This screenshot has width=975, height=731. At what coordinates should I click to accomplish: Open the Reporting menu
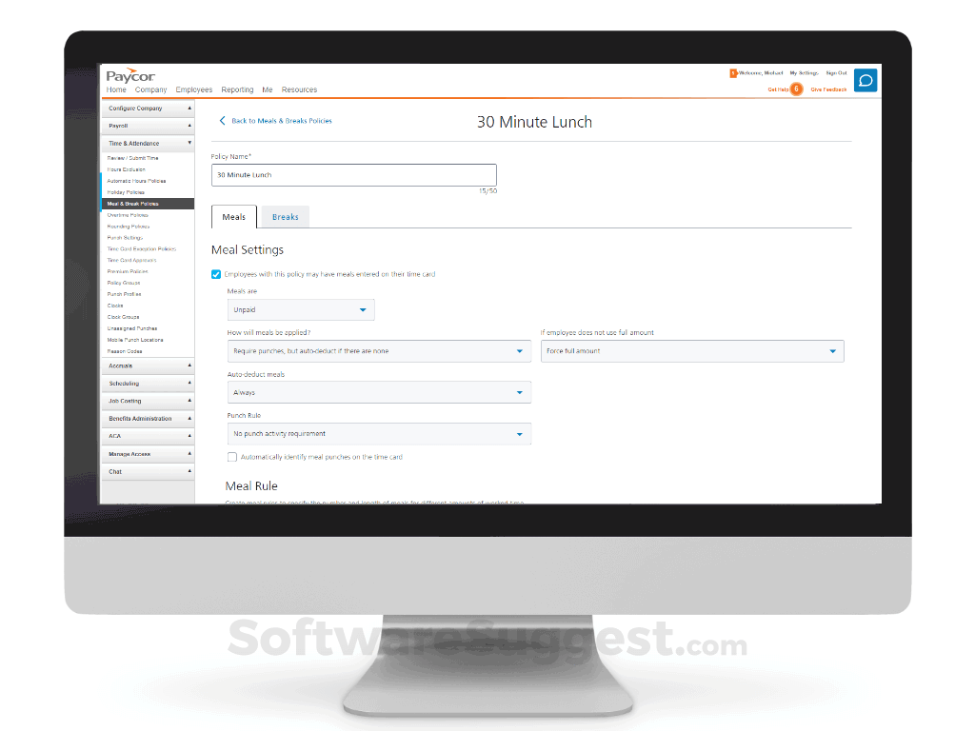coord(237,89)
